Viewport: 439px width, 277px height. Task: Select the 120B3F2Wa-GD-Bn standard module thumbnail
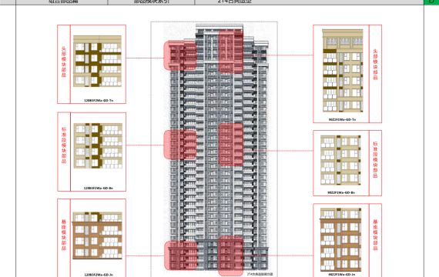98,145
